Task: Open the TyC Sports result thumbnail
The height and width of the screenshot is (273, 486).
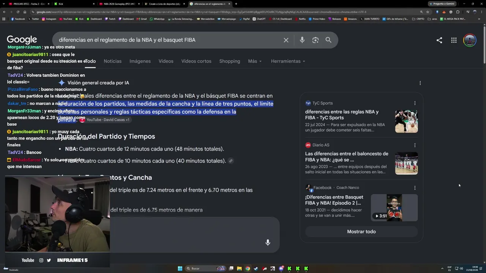Action: pos(406,121)
